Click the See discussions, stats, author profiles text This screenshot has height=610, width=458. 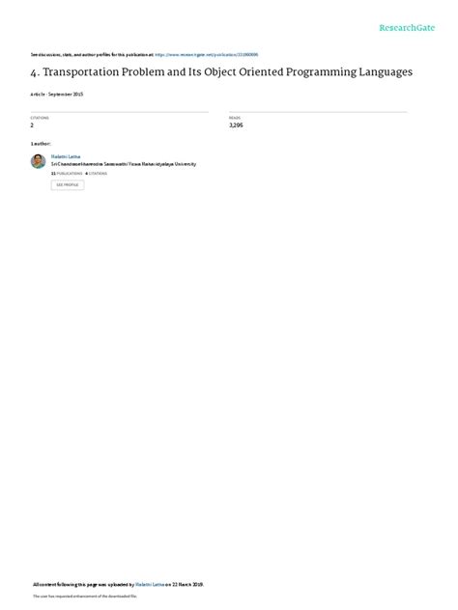click(93, 55)
